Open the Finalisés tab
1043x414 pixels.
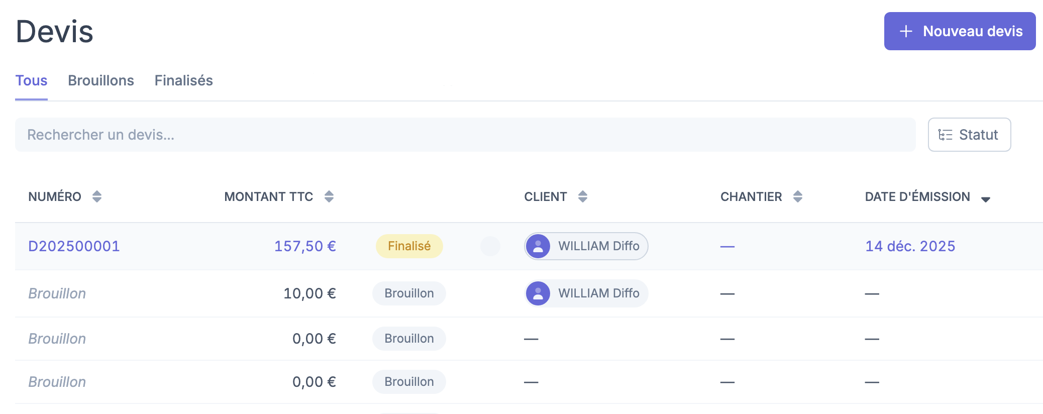tap(183, 80)
